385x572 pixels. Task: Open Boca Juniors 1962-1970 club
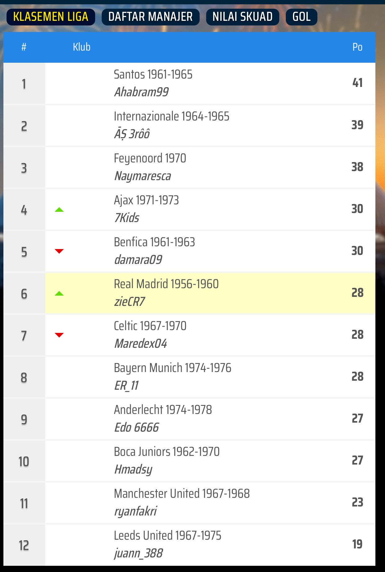[x=166, y=452]
